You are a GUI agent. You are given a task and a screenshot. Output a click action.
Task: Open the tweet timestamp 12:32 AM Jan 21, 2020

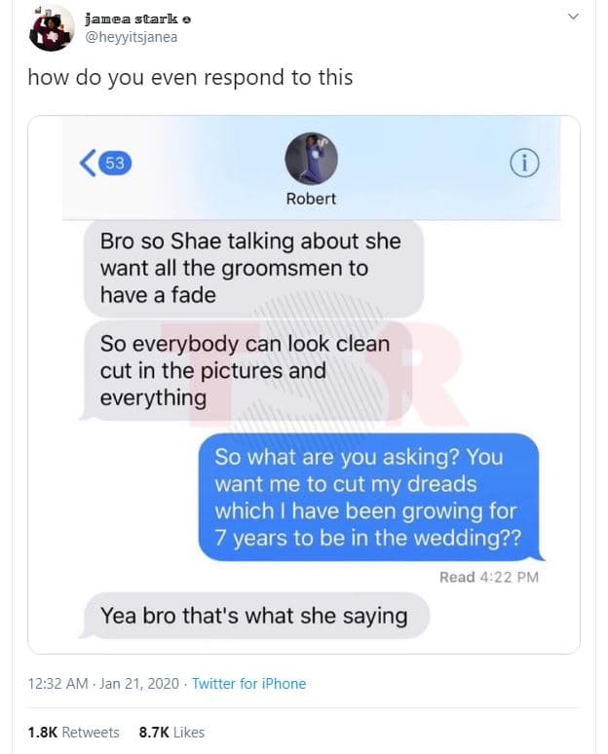pyautogui.click(x=103, y=683)
